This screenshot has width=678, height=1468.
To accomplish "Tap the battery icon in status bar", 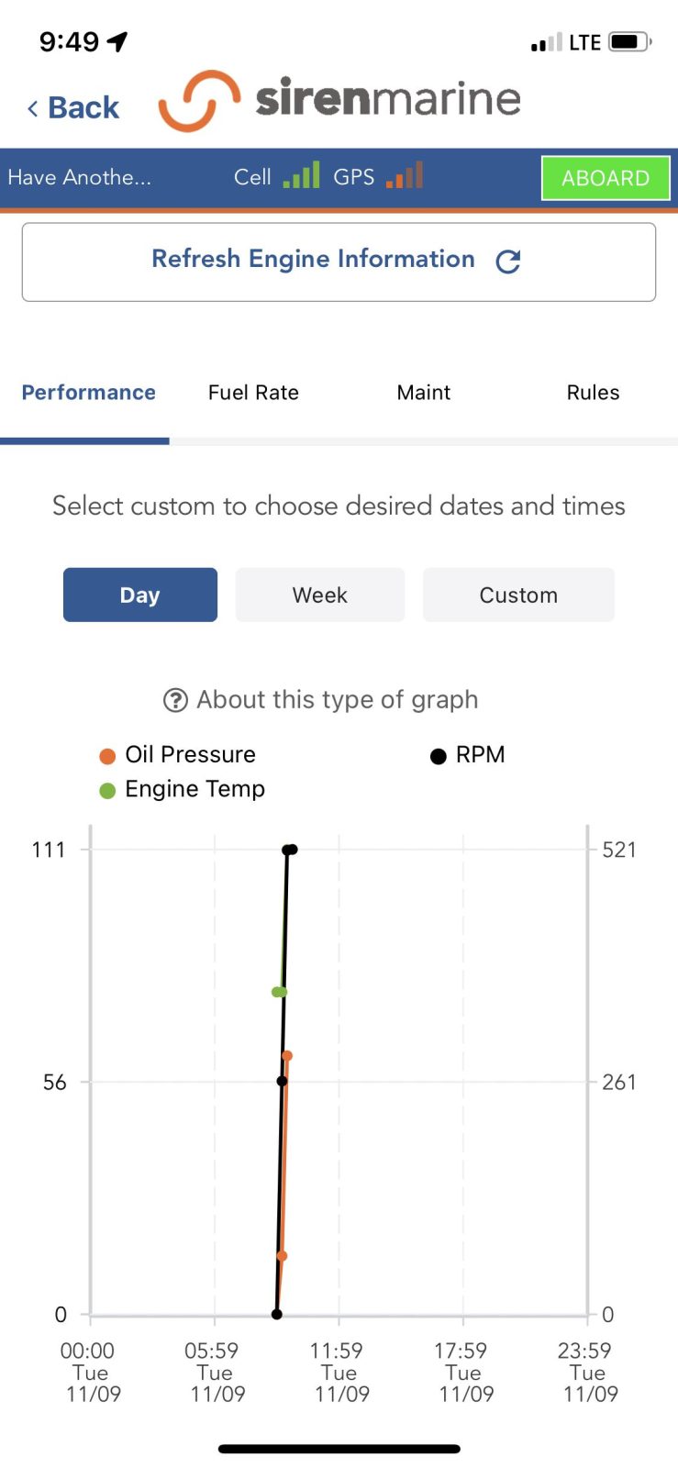I will (629, 42).
